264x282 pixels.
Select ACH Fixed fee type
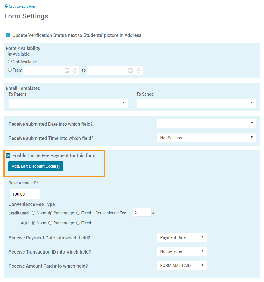(x=78, y=223)
